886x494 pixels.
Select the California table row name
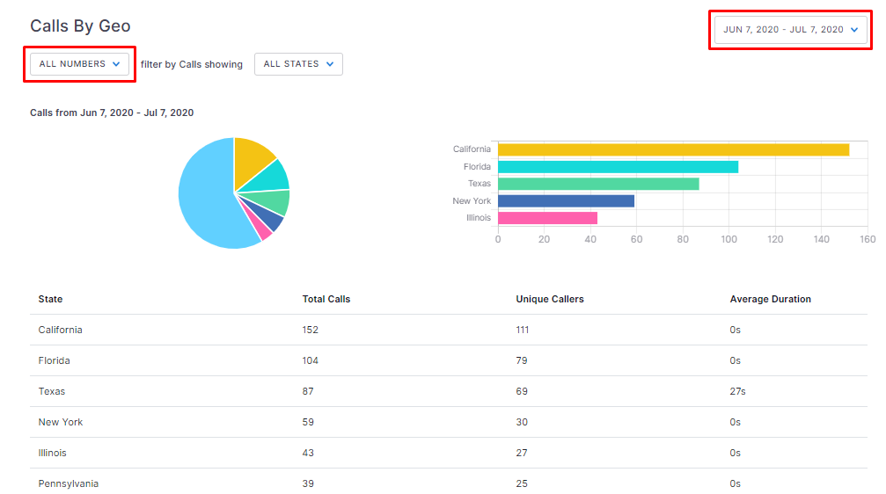60,330
